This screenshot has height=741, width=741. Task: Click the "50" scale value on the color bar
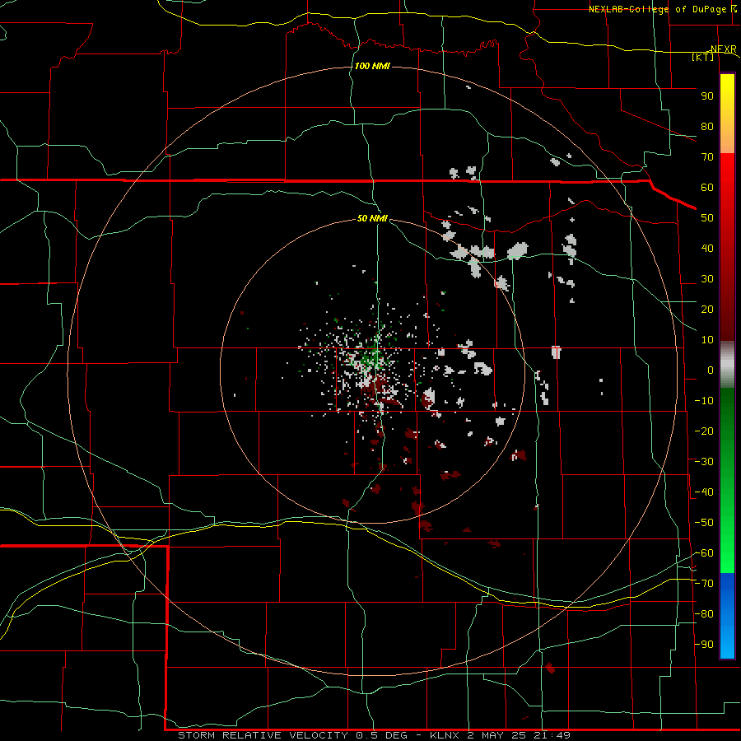(x=707, y=218)
